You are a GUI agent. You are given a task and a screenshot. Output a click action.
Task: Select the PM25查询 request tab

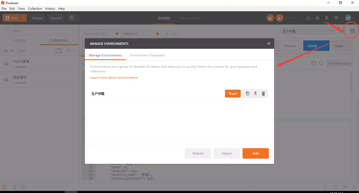click(x=141, y=34)
